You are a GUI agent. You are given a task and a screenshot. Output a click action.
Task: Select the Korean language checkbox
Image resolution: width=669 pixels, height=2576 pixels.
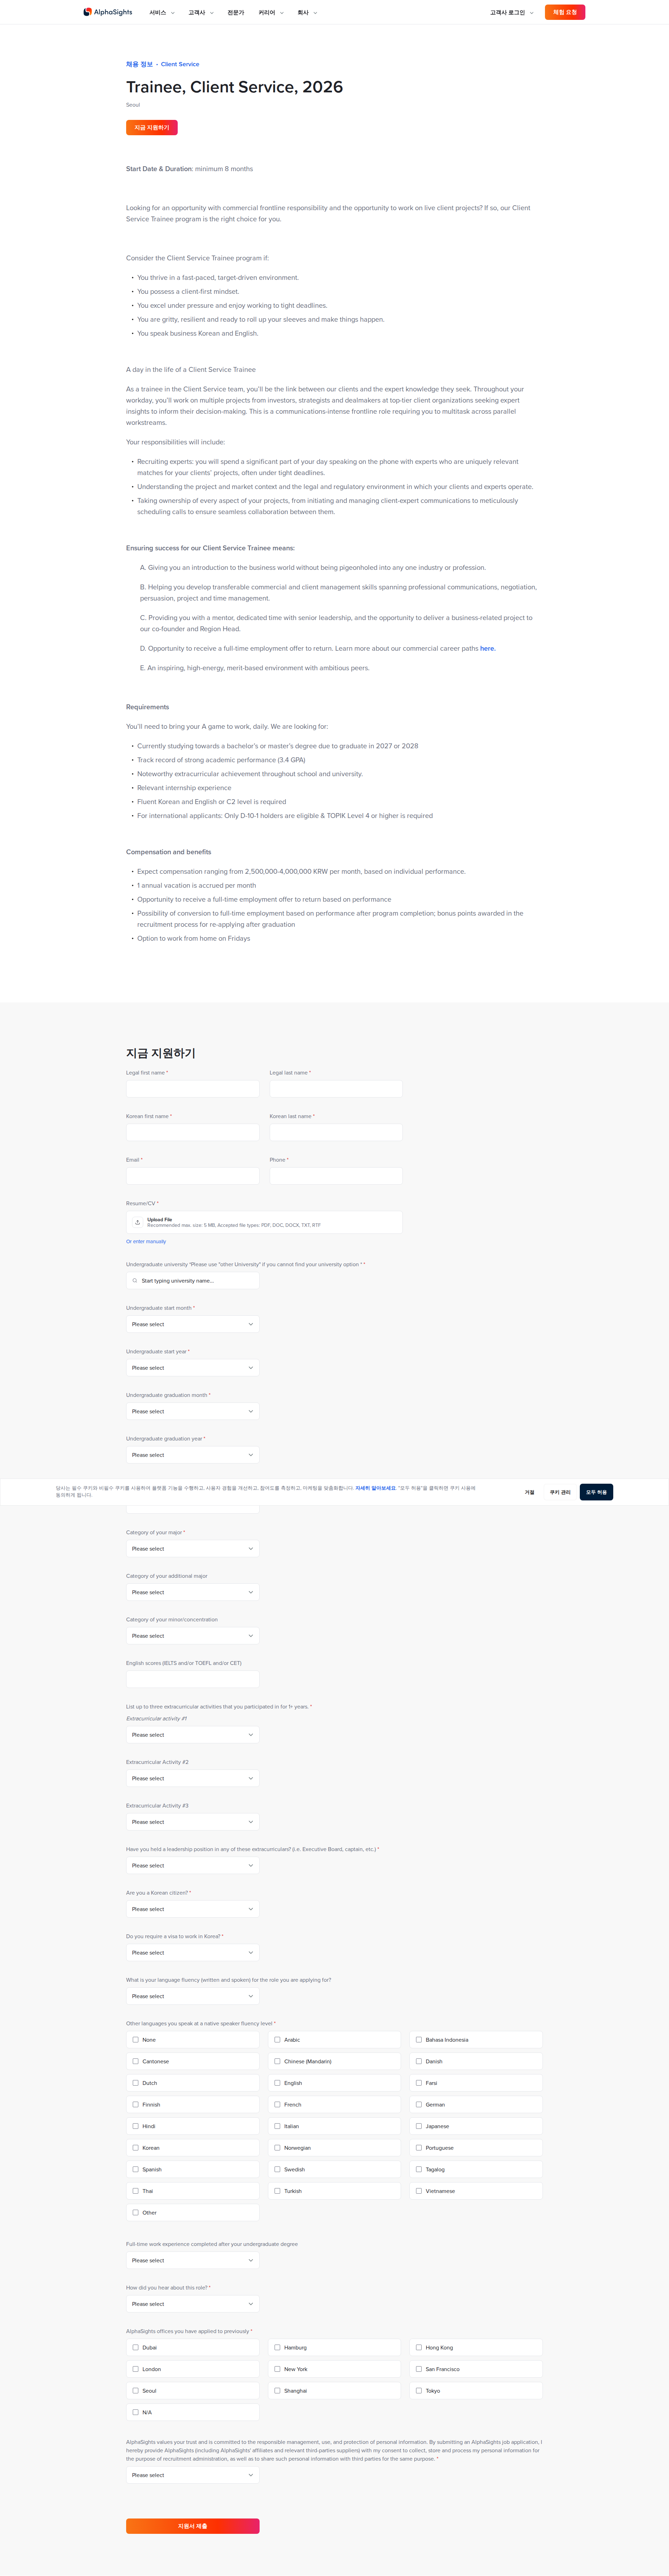(136, 2148)
